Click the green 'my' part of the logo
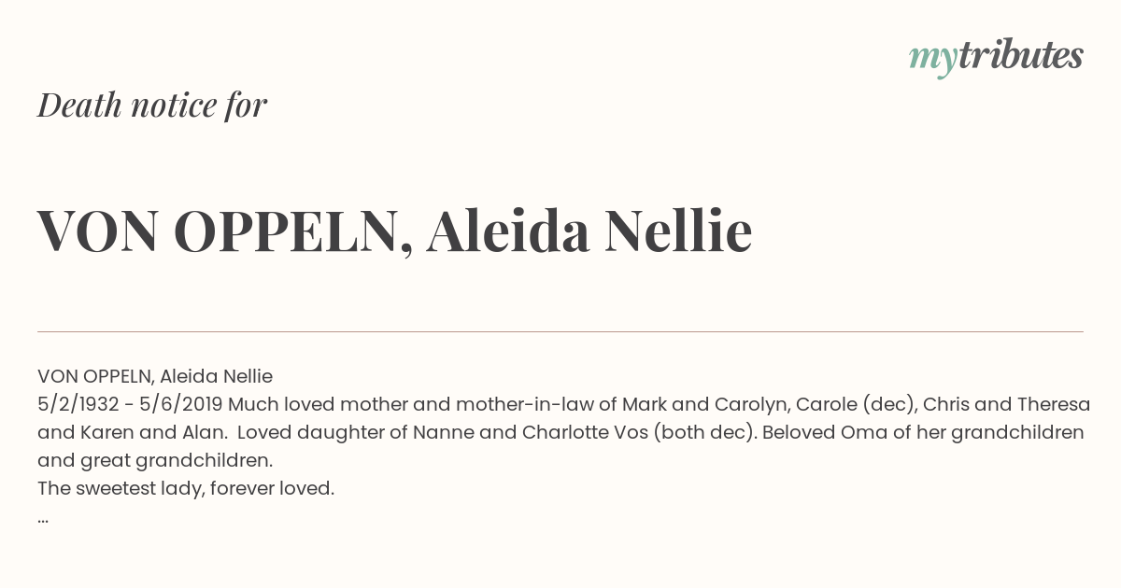Viewport: 1121px width, 588px height. (932, 59)
